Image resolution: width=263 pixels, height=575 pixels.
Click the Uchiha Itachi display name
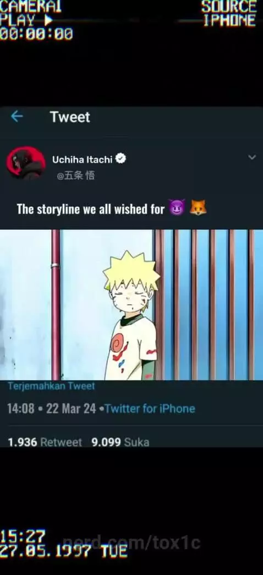click(83, 159)
